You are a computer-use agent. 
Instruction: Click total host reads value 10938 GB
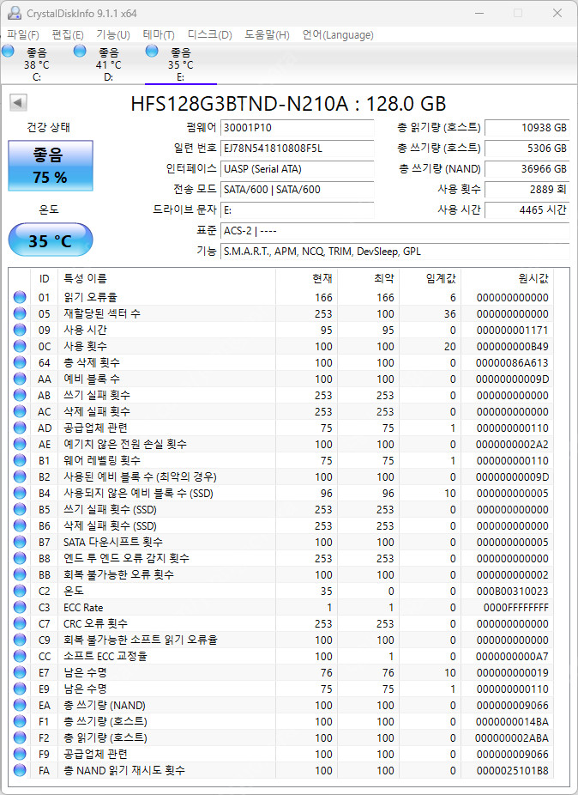[527, 128]
